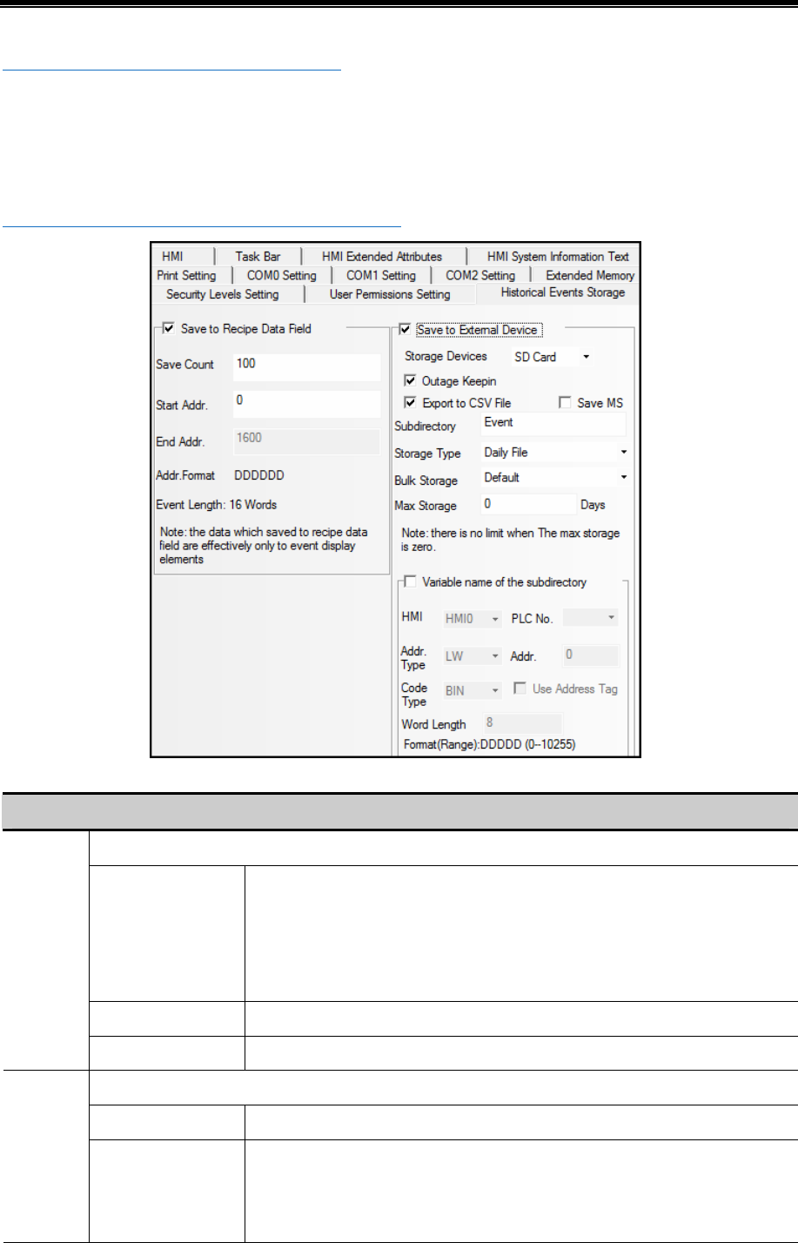Screen dimensions: 798x1243
Task: Click the note about no limit max storage
Action: [511, 539]
